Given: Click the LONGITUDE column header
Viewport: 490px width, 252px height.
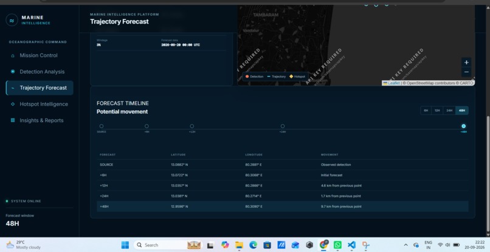Looking at the screenshot, I should pyautogui.click(x=254, y=155).
